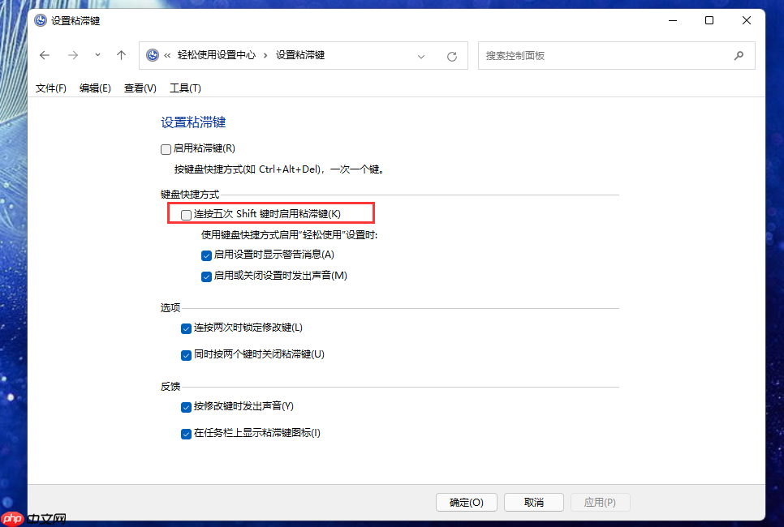Click the forward navigation arrow
The height and width of the screenshot is (527, 784).
coord(72,55)
